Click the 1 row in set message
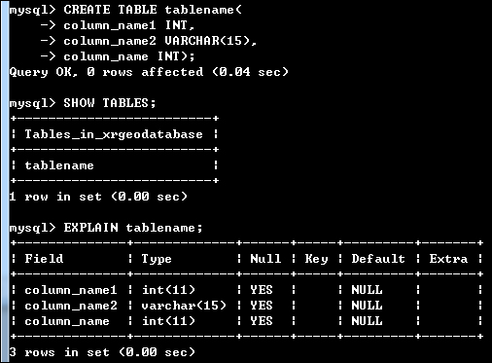This screenshot has width=492, height=363. click(98, 197)
